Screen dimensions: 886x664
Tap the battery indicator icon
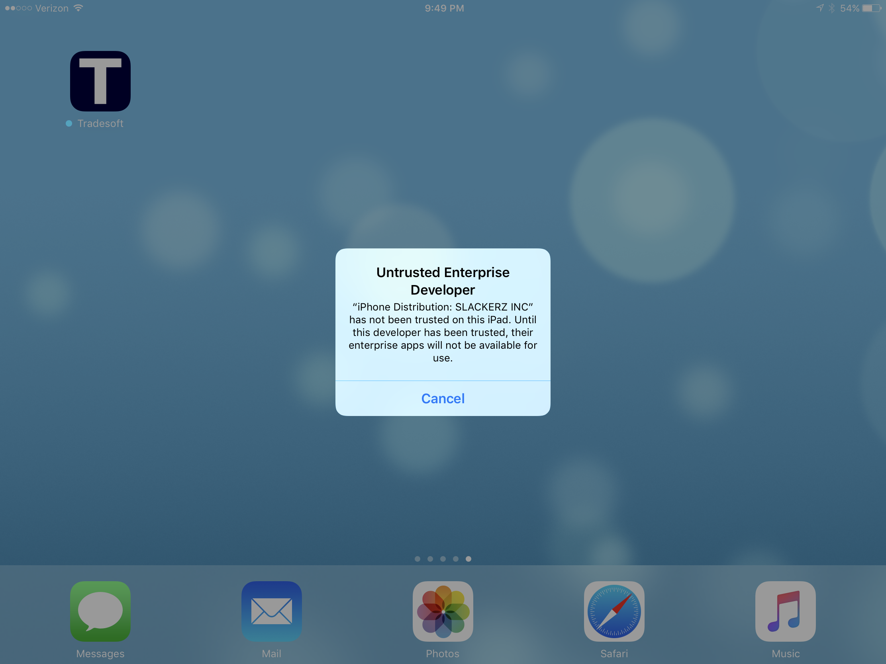point(871,8)
